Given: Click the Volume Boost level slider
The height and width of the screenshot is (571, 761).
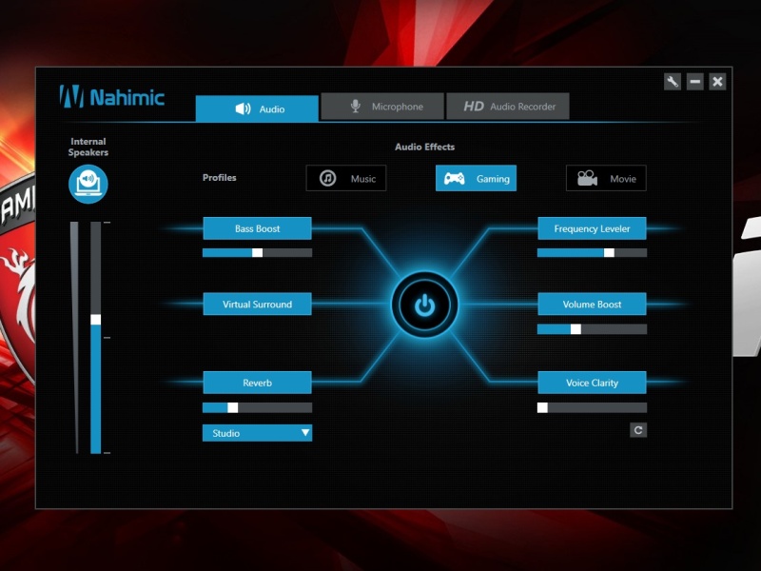Looking at the screenshot, I should [x=592, y=329].
